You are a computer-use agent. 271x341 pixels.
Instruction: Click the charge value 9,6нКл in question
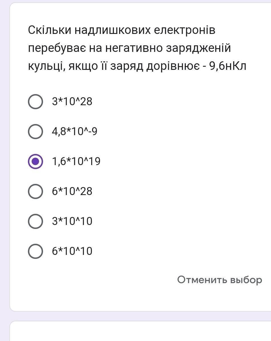click(228, 66)
